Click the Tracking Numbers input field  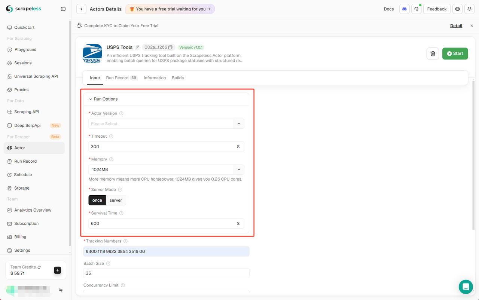tap(166, 252)
